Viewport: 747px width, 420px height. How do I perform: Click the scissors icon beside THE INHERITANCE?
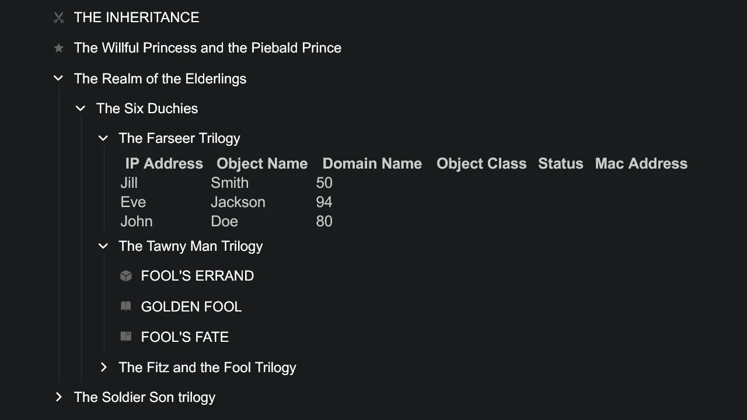pos(58,17)
